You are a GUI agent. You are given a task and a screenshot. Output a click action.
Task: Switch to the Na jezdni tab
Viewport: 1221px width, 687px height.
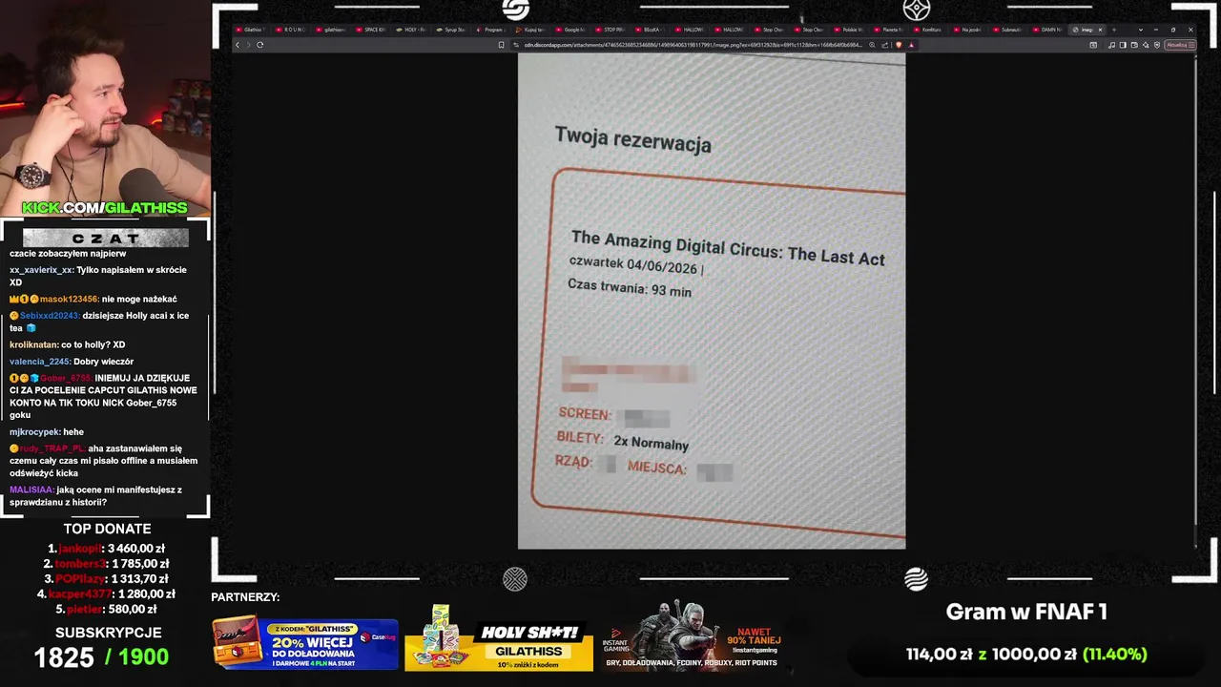pos(969,30)
